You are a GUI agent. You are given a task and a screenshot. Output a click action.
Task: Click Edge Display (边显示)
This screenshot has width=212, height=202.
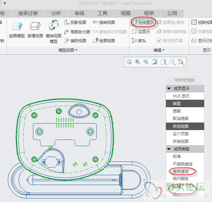(141, 32)
